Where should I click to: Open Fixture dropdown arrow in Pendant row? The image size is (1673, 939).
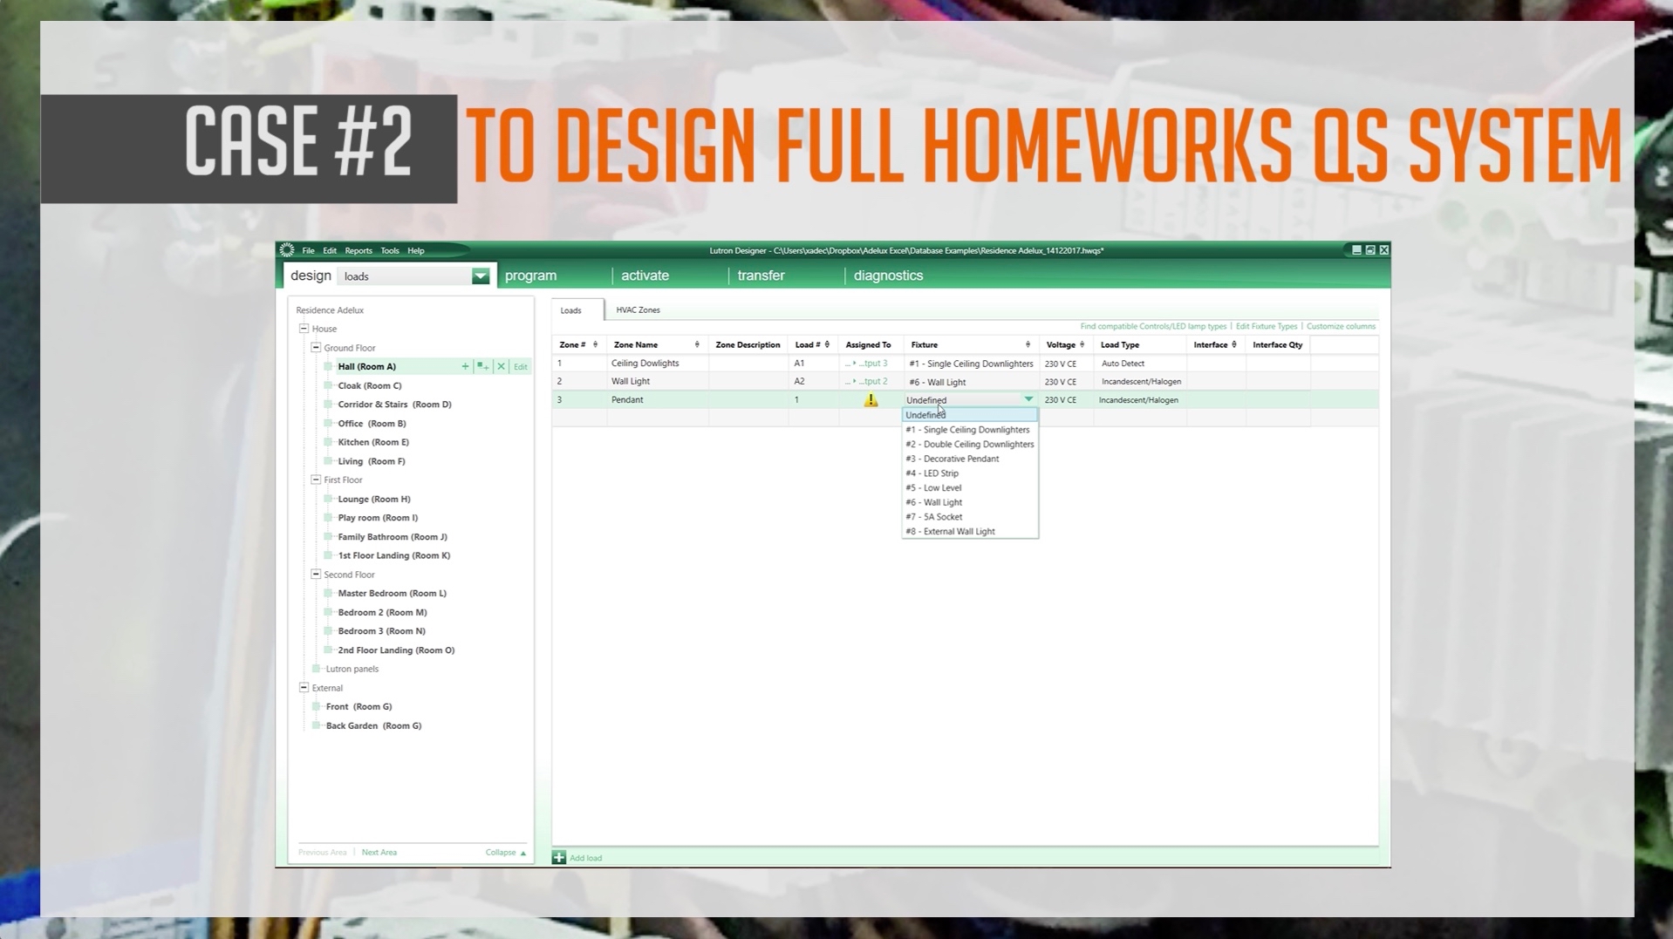pyautogui.click(x=1028, y=399)
